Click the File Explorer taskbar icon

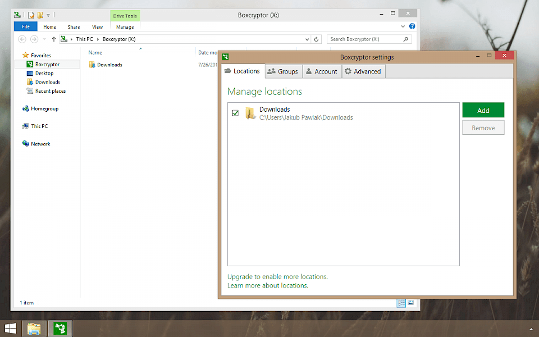tap(34, 329)
